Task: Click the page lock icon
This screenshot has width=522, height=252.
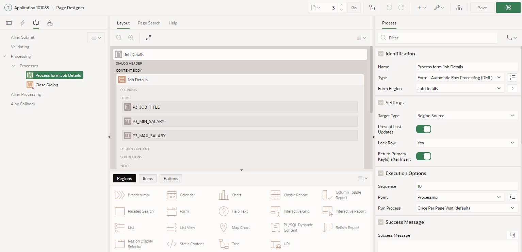Action: click(x=372, y=7)
